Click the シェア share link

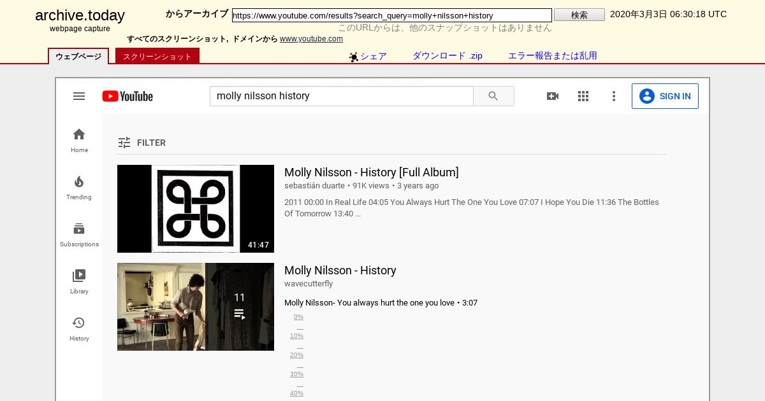tap(374, 56)
